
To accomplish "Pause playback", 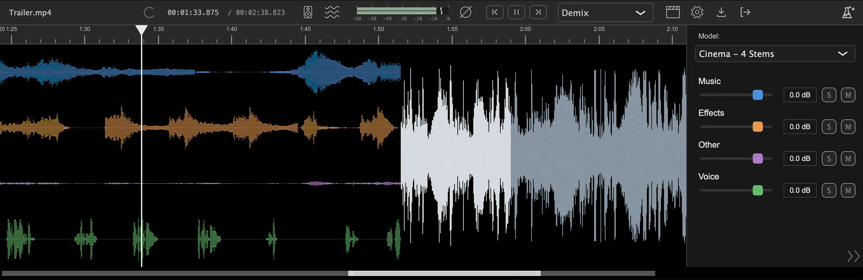I will point(516,12).
